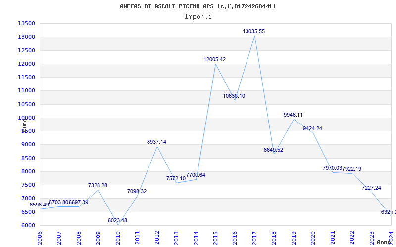The height and width of the screenshot is (247, 396).
Task: Click the 6598.49 data label
Action: 39,205
